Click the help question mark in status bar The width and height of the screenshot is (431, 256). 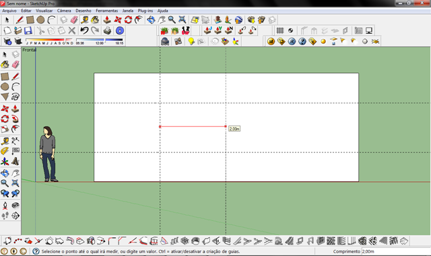point(36,251)
